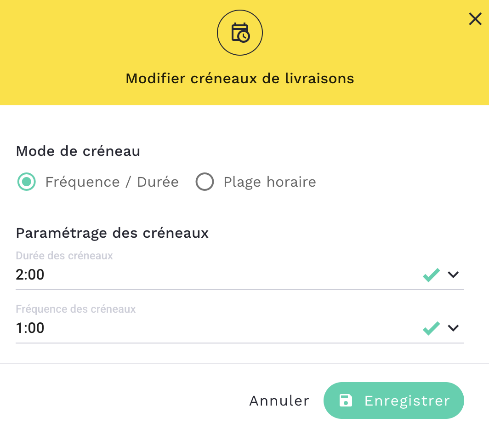This screenshot has height=435, width=489.
Task: Click the Fréquence des créneaux field label
Action: click(x=76, y=309)
